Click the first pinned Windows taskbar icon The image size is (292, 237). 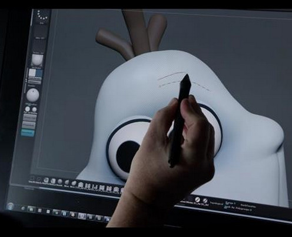click(x=23, y=208)
